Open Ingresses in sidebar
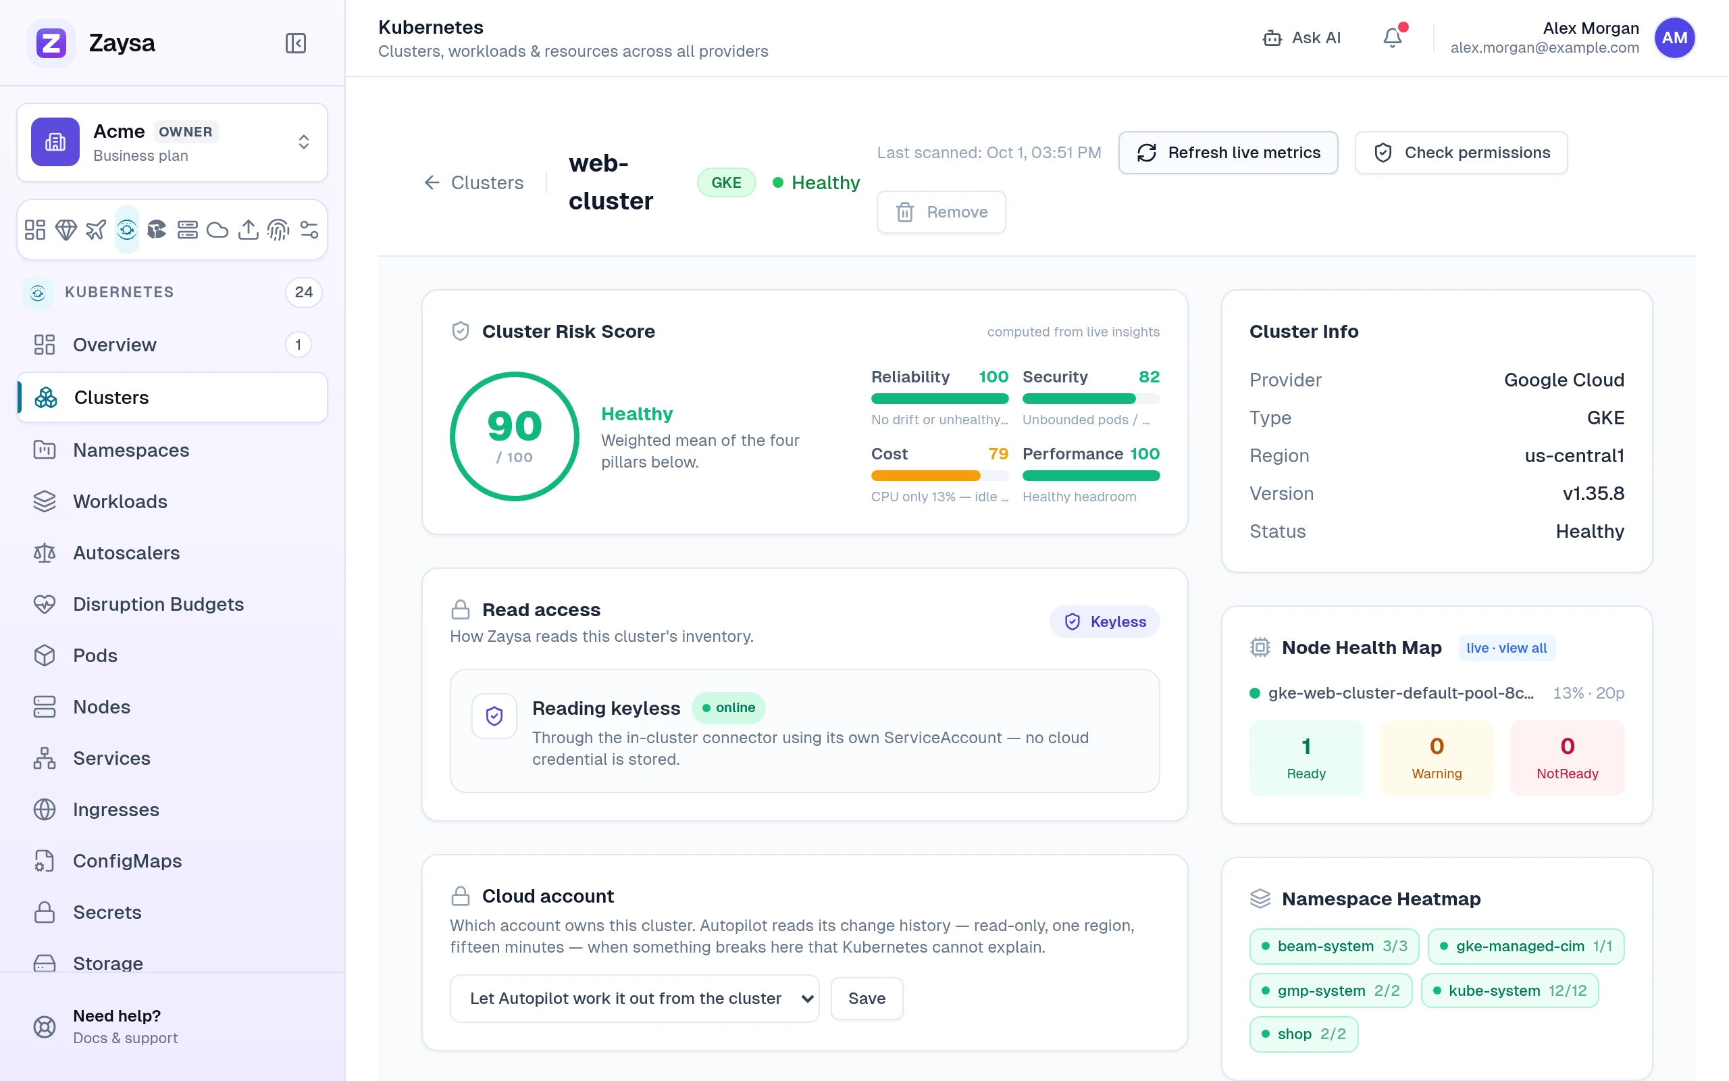 coord(172,809)
